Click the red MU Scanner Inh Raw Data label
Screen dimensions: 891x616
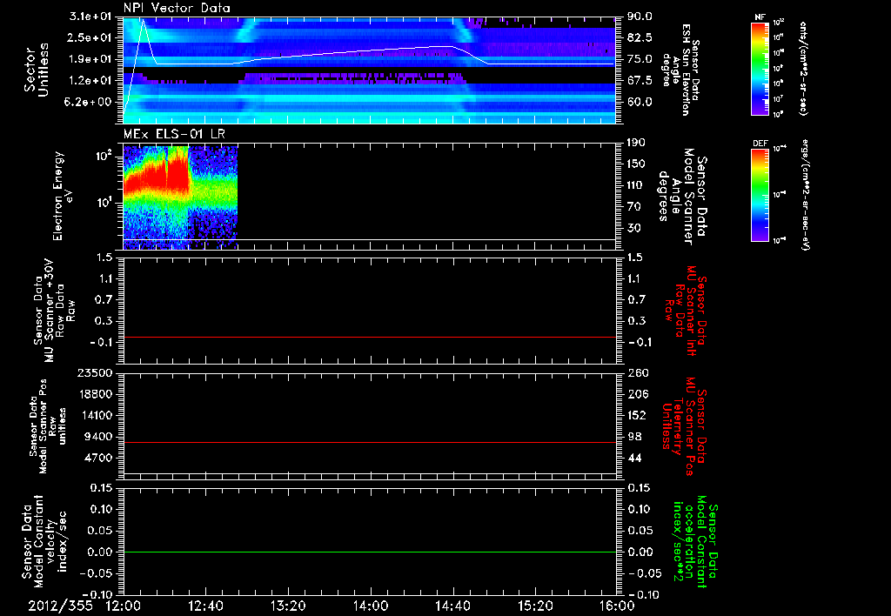[685, 311]
